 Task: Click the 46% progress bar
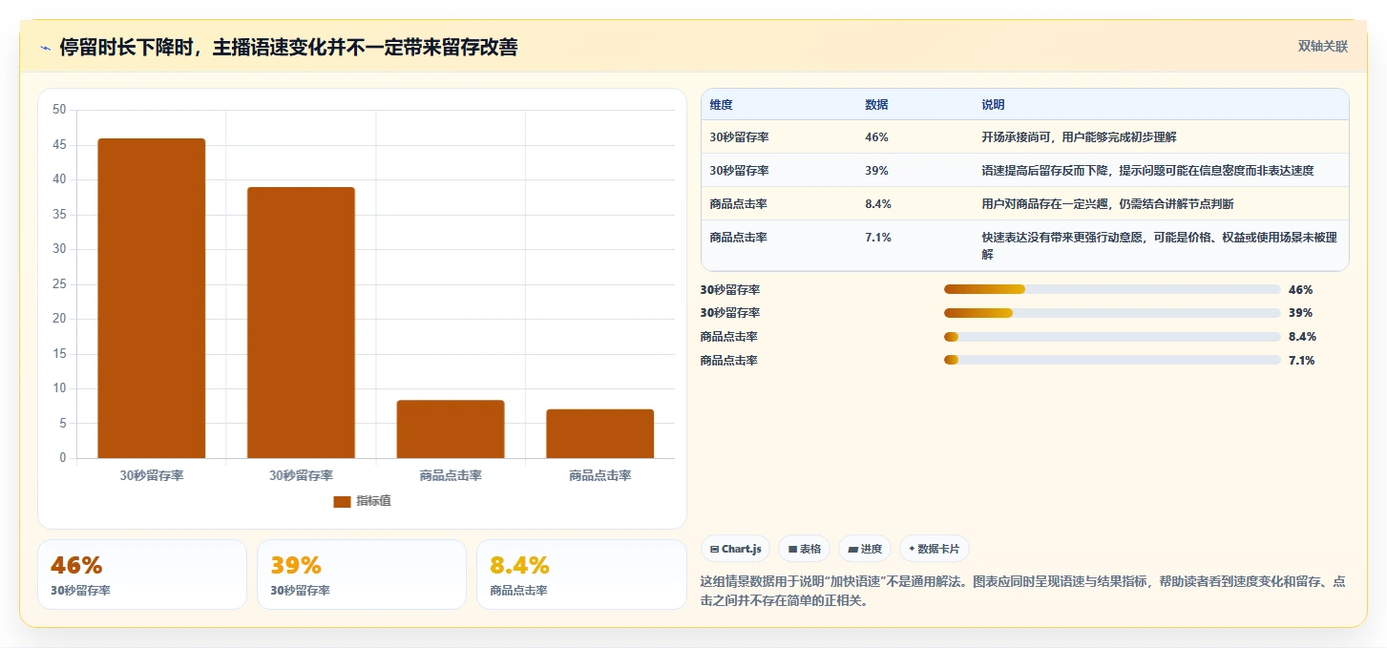(x=1112, y=289)
